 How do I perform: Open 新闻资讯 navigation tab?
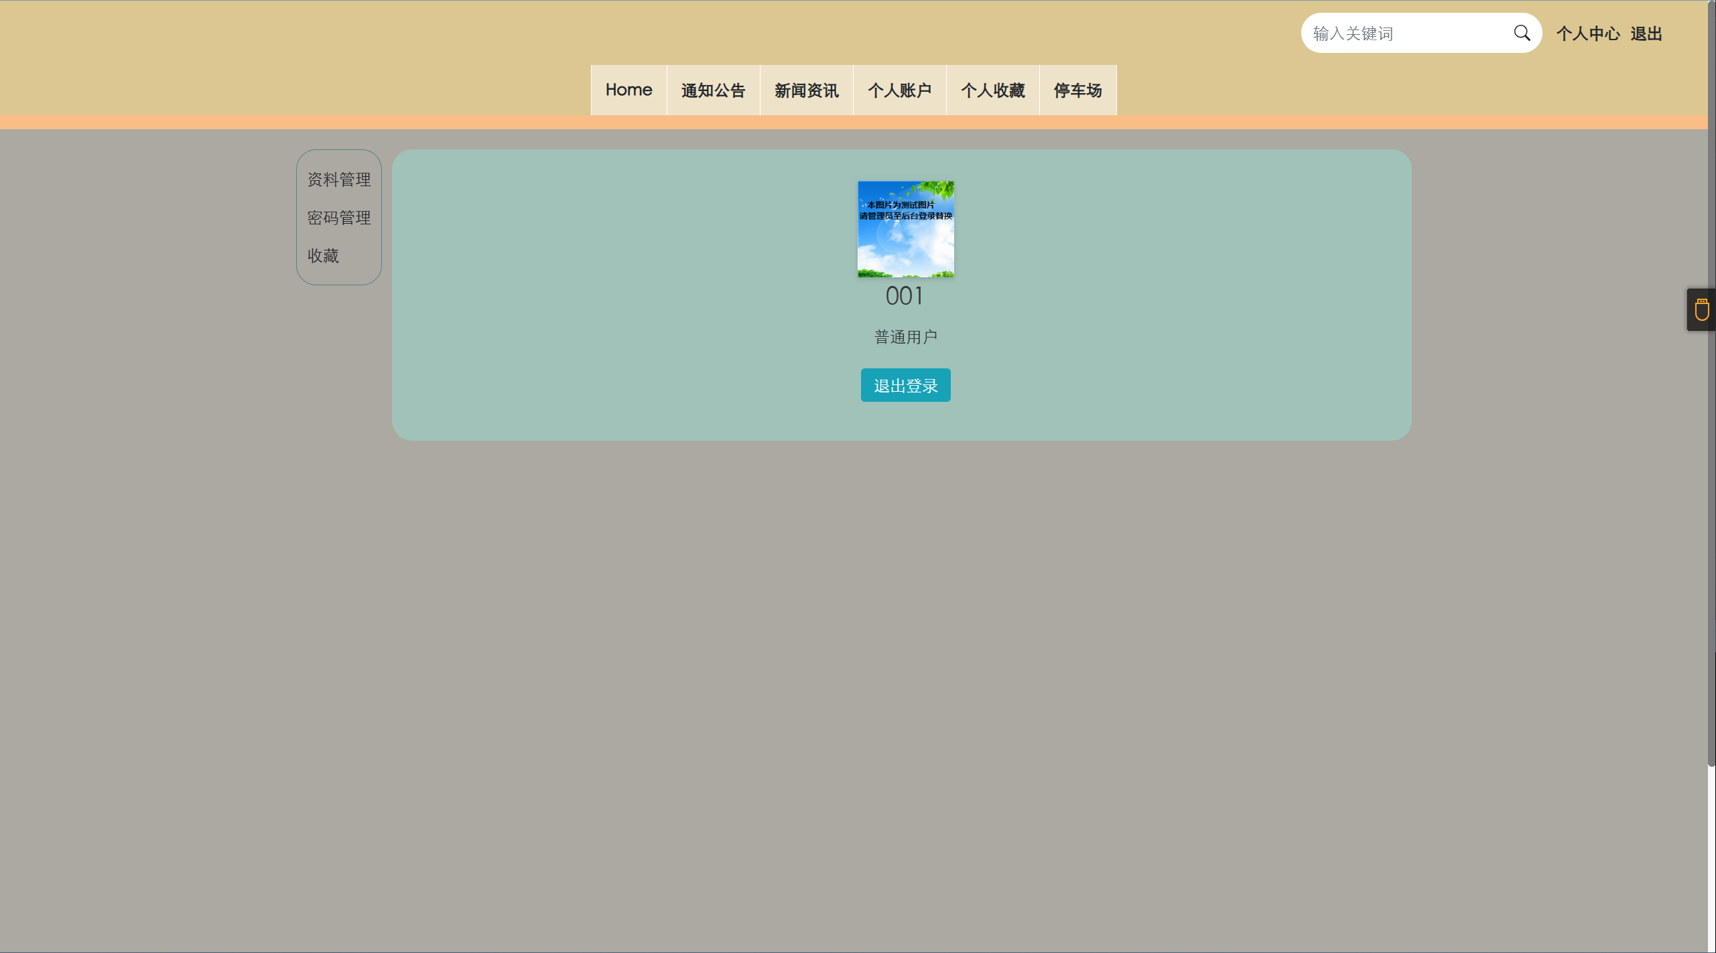pyautogui.click(x=806, y=90)
